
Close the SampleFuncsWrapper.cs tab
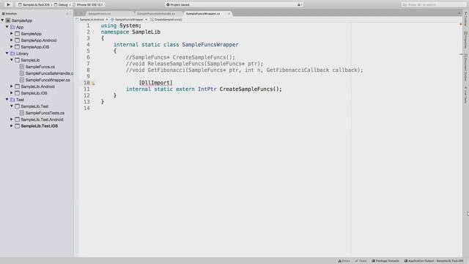229,13
